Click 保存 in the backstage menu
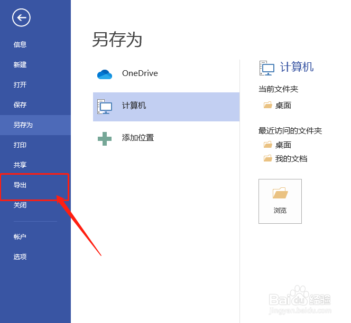This screenshot has height=323, width=351. click(20, 104)
